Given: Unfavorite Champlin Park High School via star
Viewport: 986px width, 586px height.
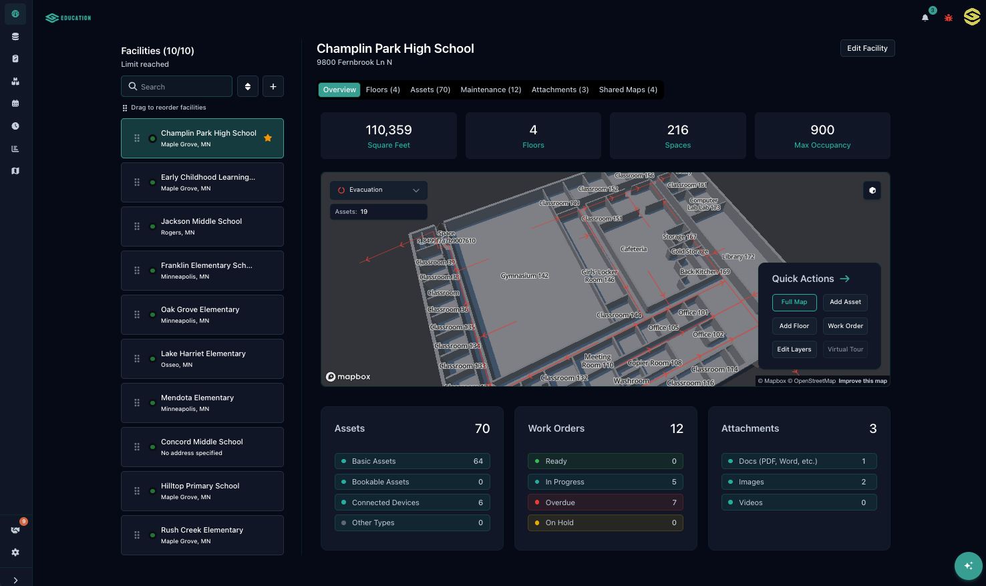Looking at the screenshot, I should click(268, 138).
